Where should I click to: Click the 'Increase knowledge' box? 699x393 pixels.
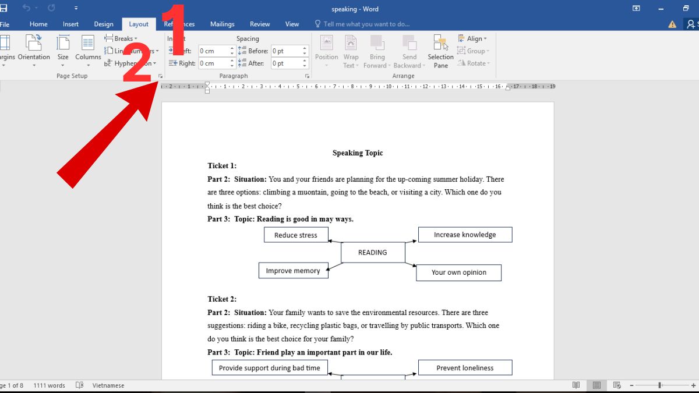tap(465, 235)
